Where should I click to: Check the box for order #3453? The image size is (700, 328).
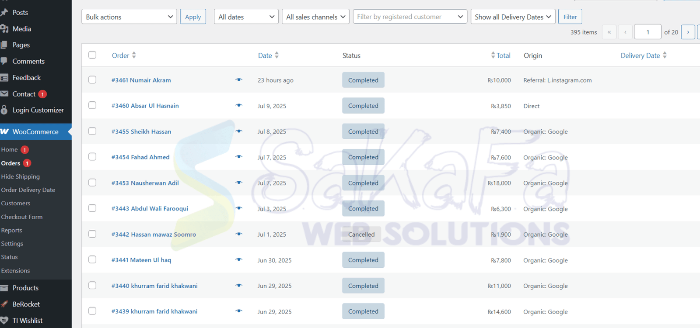(x=92, y=183)
